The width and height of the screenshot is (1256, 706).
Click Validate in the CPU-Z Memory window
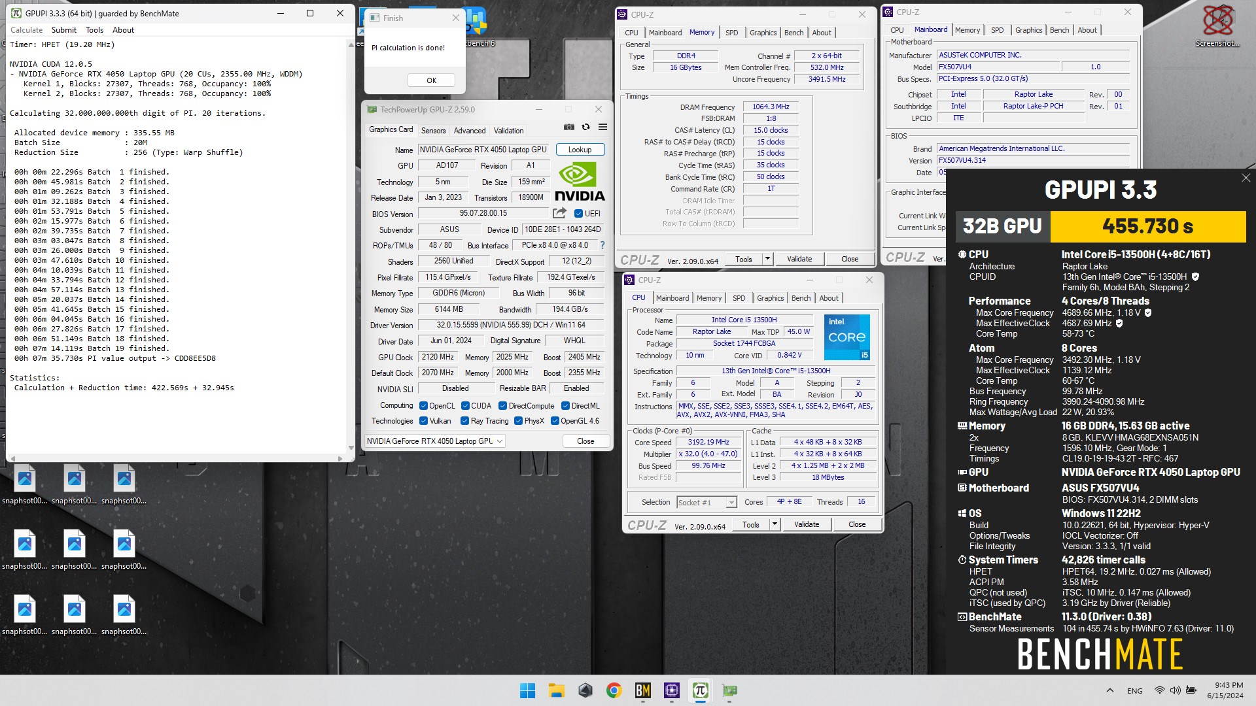[x=799, y=259]
